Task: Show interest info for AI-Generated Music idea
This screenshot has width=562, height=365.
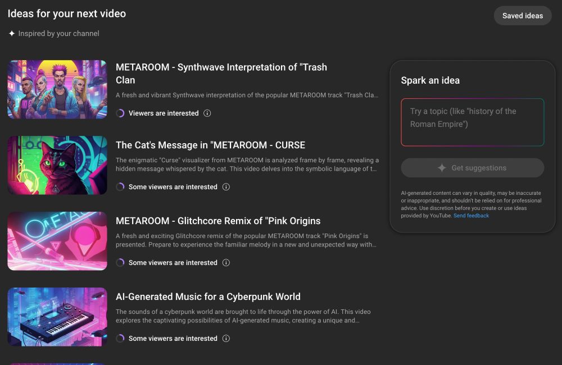Action: point(226,339)
